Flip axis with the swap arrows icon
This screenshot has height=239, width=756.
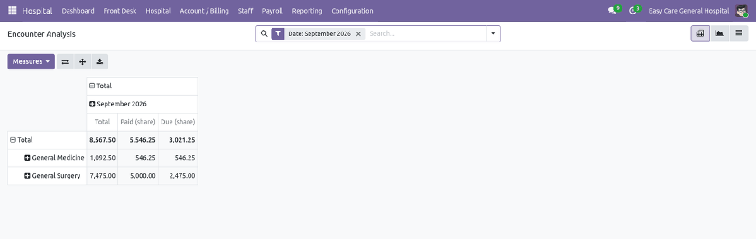(x=65, y=62)
